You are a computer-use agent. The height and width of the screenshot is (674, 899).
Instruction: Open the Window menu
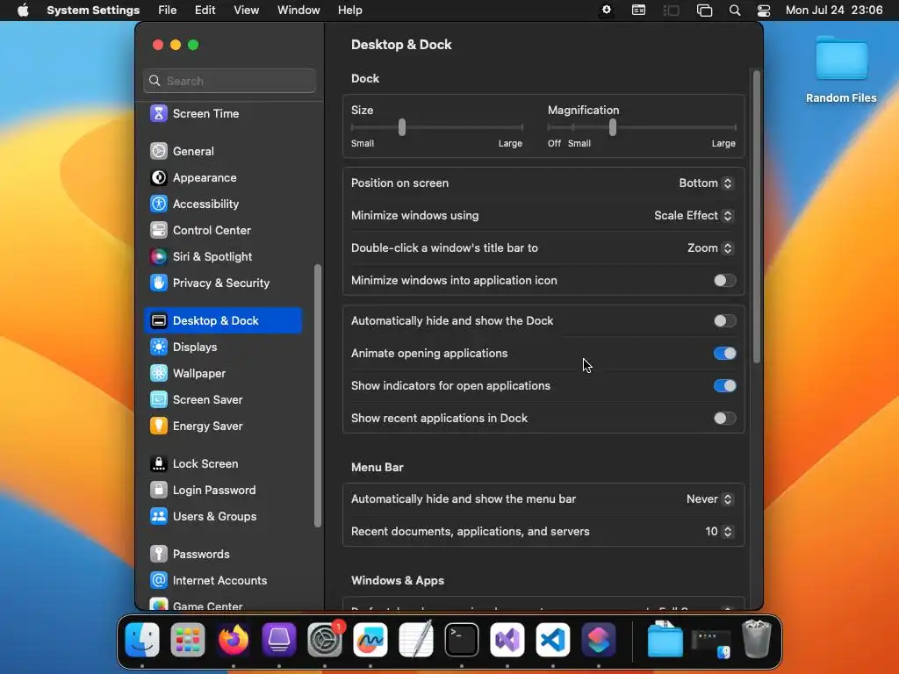coord(298,11)
